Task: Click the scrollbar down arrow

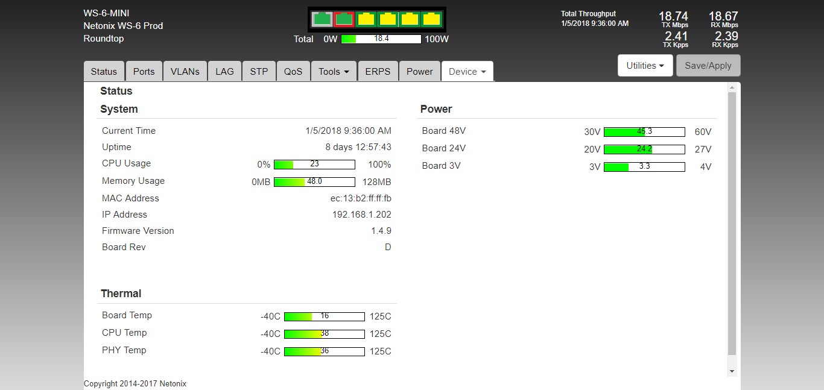Action: (732, 371)
